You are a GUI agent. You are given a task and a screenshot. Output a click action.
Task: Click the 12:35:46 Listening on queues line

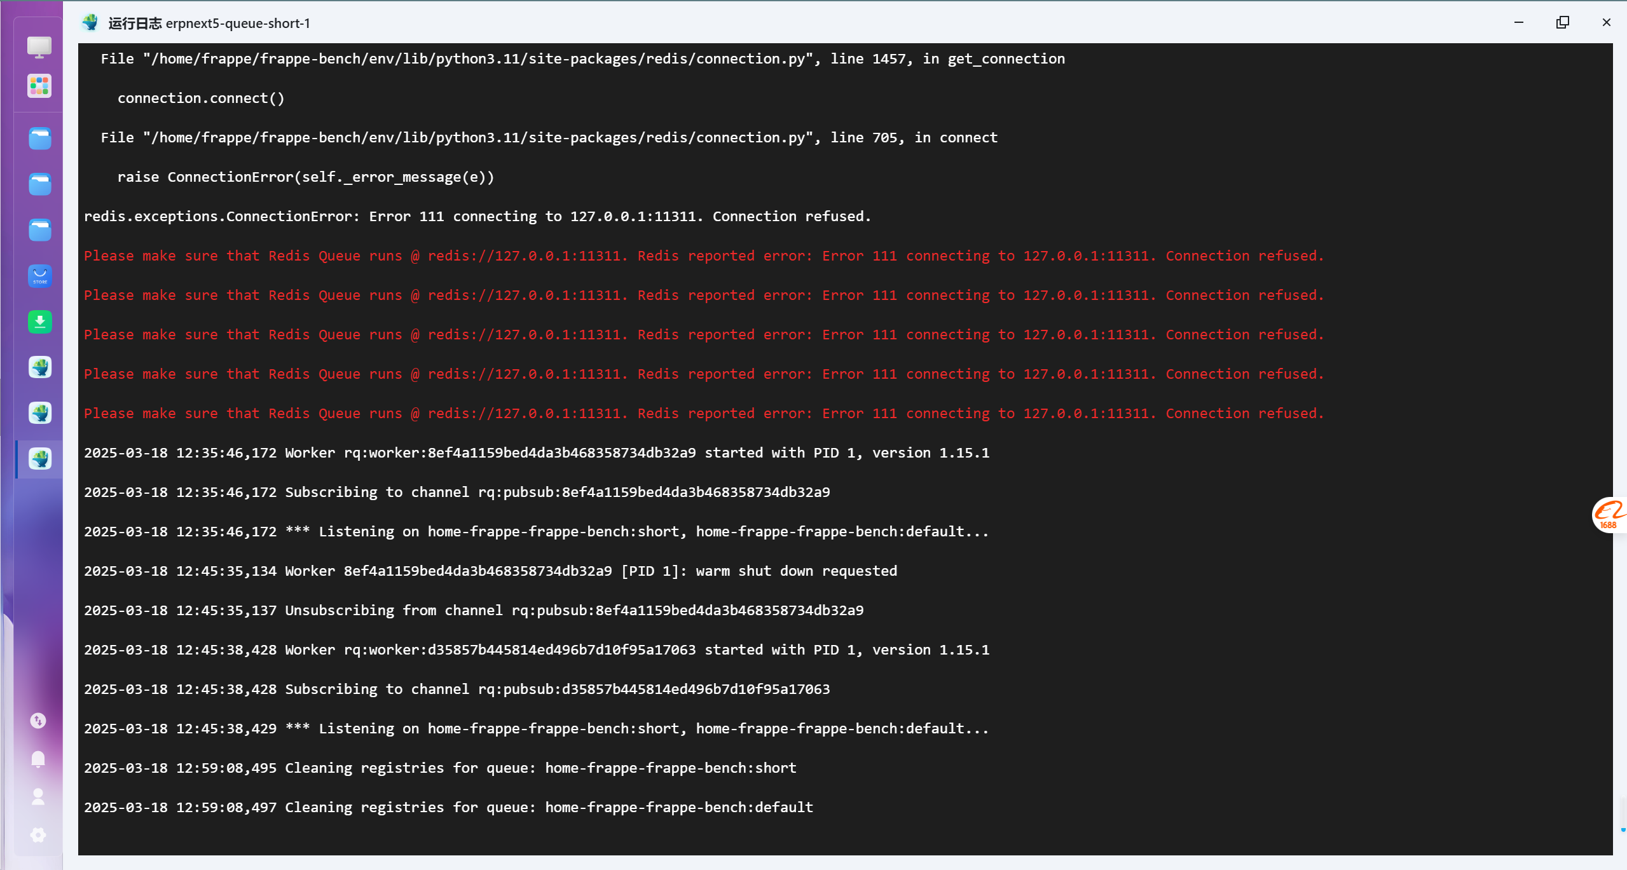tap(537, 531)
